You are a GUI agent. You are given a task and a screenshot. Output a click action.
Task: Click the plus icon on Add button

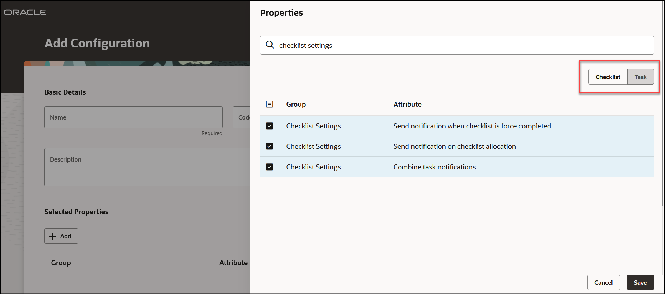(52, 236)
